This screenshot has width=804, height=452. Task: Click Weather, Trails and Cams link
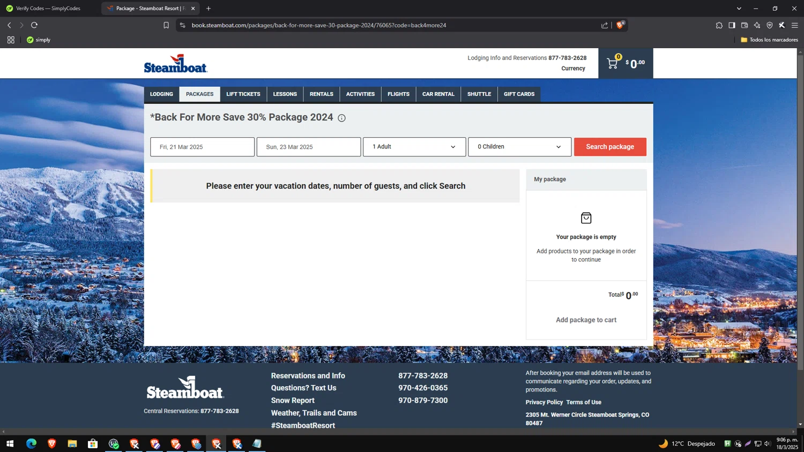click(x=314, y=413)
